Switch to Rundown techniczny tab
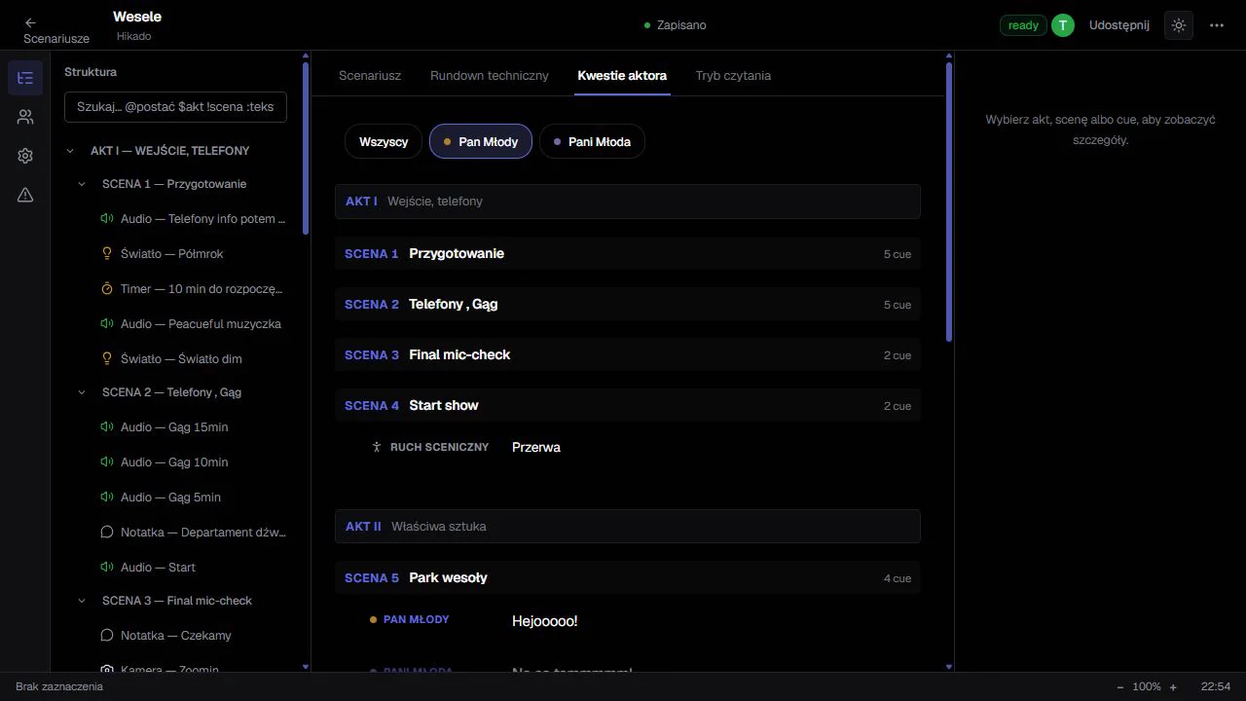 pos(490,75)
